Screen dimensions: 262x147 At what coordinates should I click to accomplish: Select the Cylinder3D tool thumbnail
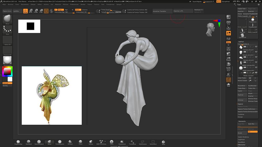[x=242, y=36]
